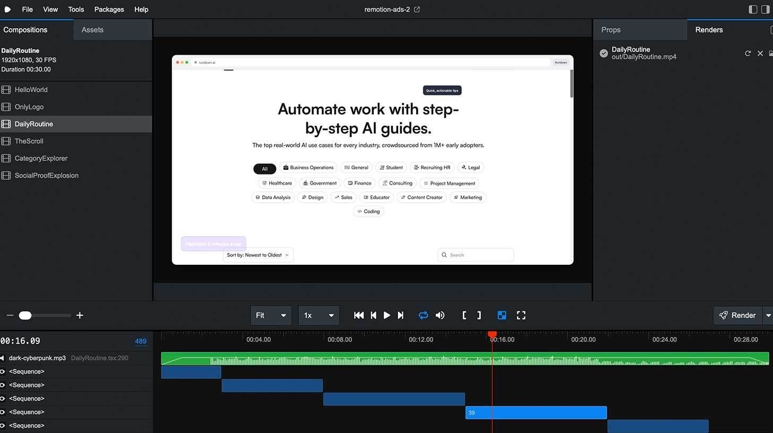
Task: Mute audio via the speaker icon
Action: click(x=440, y=315)
